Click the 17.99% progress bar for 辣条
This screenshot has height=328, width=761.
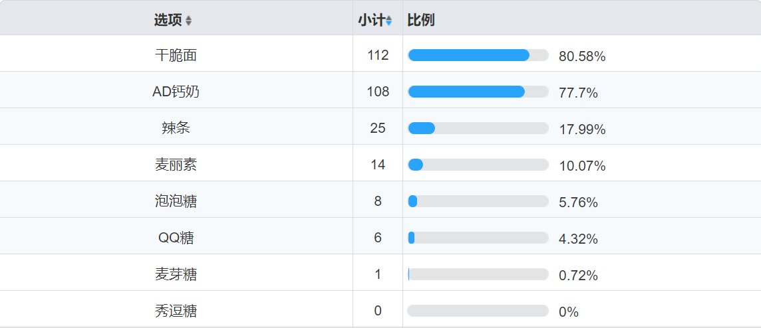coord(478,128)
